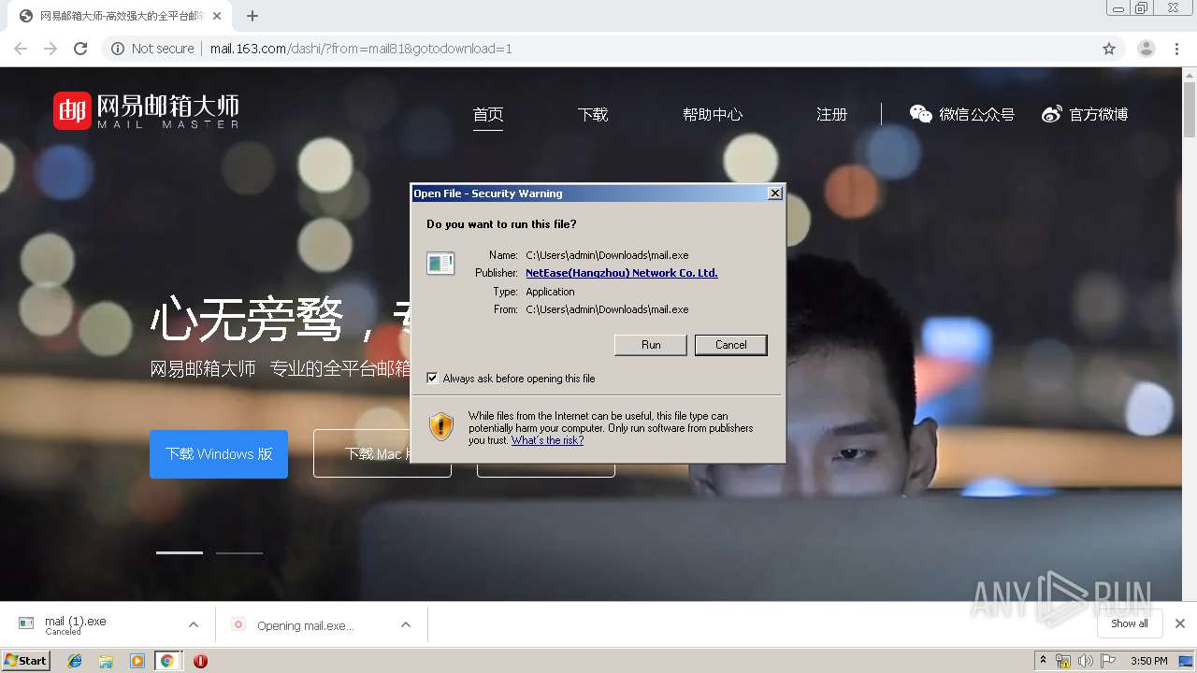Click the 微信公众号 nav label

click(977, 115)
